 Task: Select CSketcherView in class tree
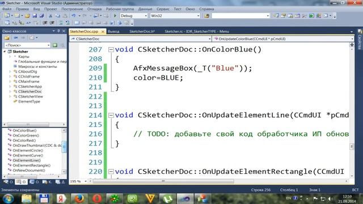(x=30, y=96)
